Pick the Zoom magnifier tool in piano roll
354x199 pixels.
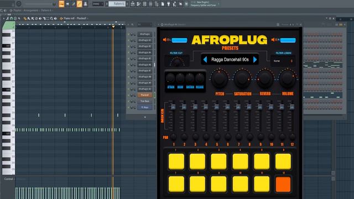pyautogui.click(x=51, y=18)
